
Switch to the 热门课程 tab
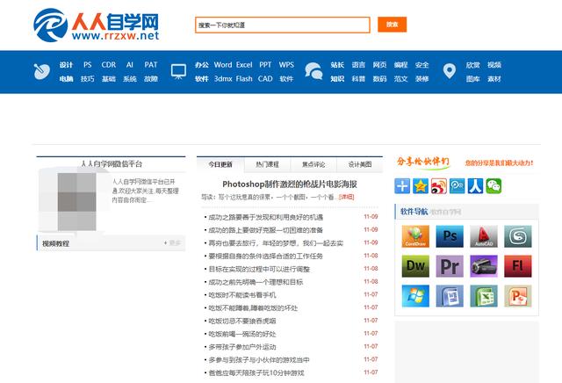(267, 164)
